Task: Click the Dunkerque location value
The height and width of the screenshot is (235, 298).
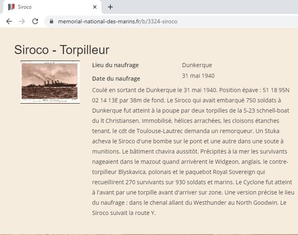Action: [197, 65]
